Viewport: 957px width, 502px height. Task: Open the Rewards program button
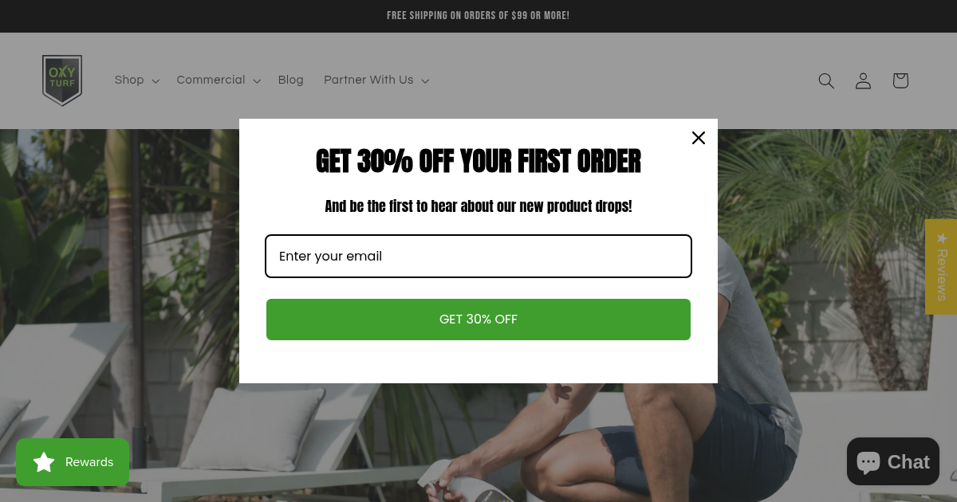73,462
